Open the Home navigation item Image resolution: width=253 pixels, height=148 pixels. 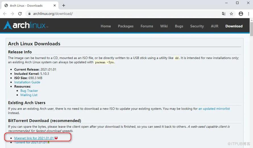(x=106, y=26)
